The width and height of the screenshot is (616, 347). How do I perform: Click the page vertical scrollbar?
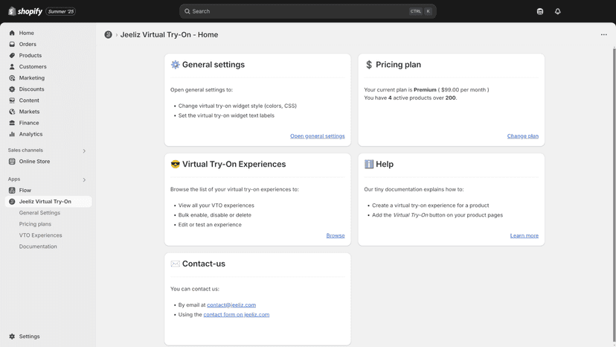click(614, 195)
